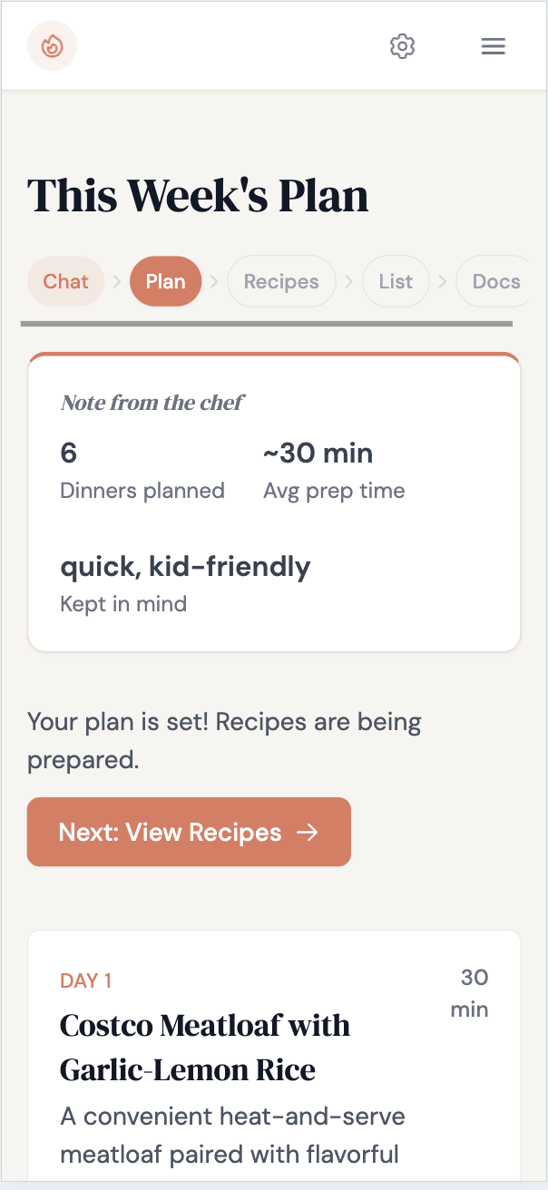Click the 6 Dinners planned stat
This screenshot has height=1190, width=548.
(x=142, y=469)
